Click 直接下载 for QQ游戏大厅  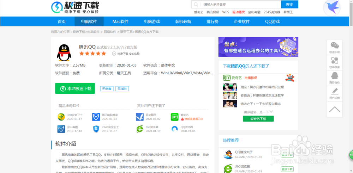287,155
